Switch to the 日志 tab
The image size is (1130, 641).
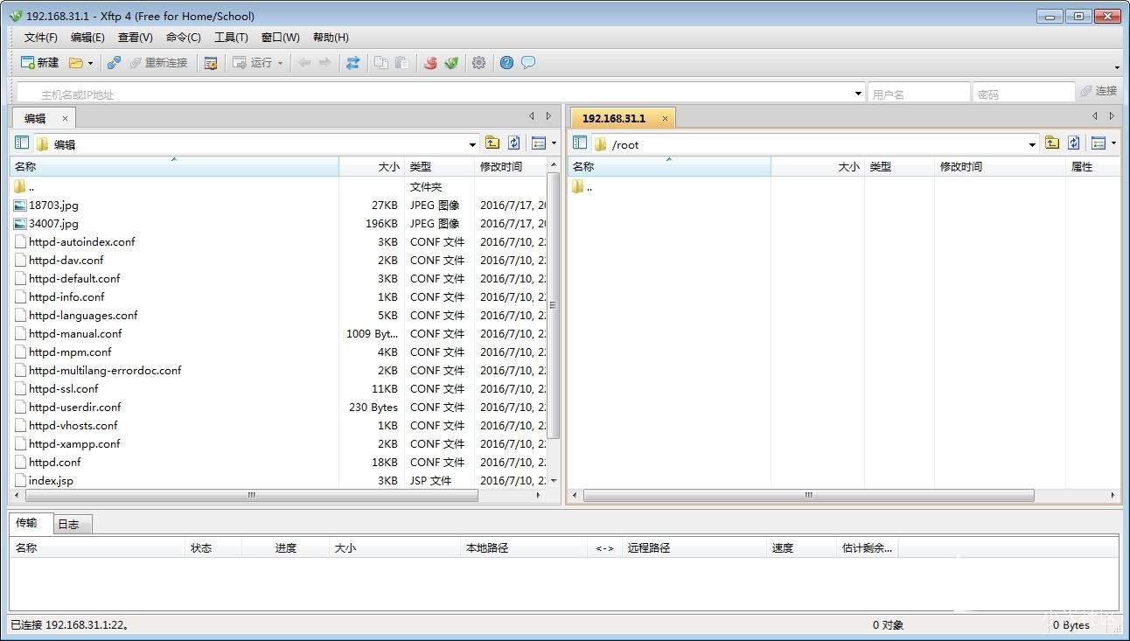coord(70,523)
